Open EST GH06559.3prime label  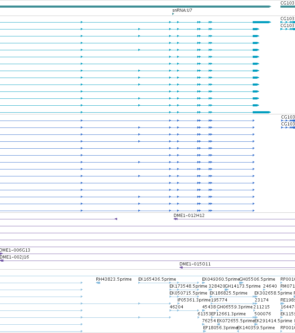tap(234, 307)
